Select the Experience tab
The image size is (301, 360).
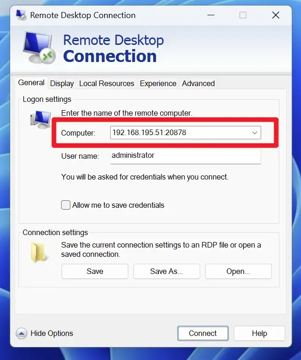pyautogui.click(x=158, y=83)
